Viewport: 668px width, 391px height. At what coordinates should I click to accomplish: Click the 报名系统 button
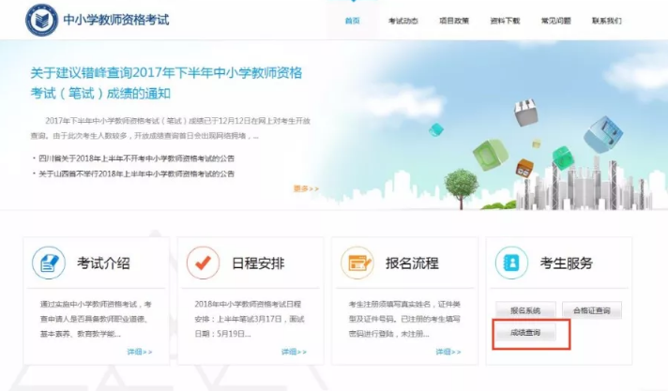(x=525, y=310)
